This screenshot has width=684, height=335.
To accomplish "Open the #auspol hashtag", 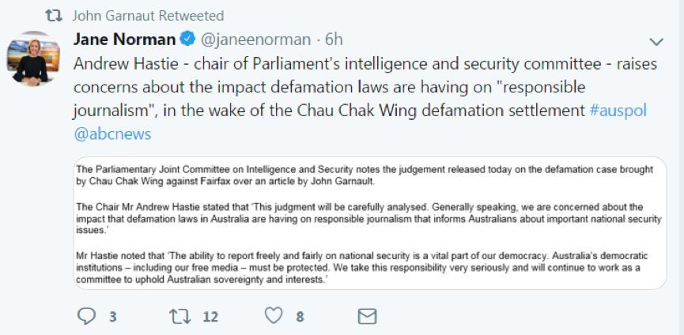I will (x=618, y=111).
